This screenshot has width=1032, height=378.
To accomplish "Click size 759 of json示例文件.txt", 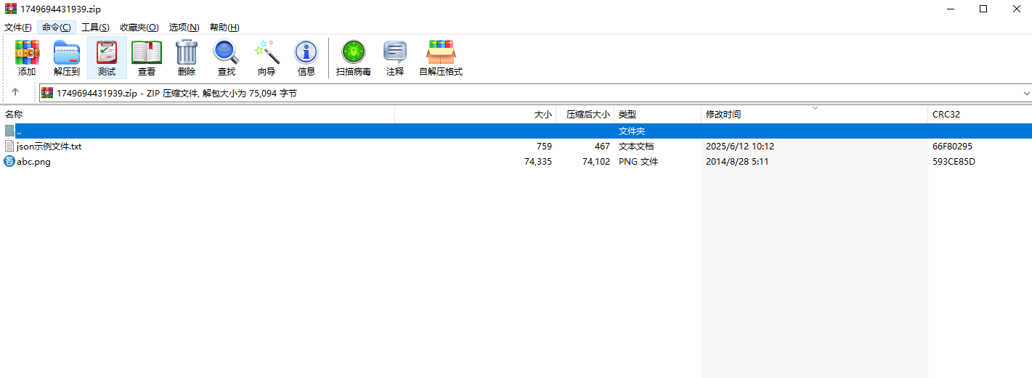I will (x=544, y=146).
